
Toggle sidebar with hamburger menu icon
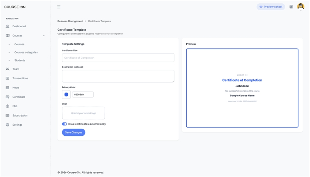click(59, 7)
